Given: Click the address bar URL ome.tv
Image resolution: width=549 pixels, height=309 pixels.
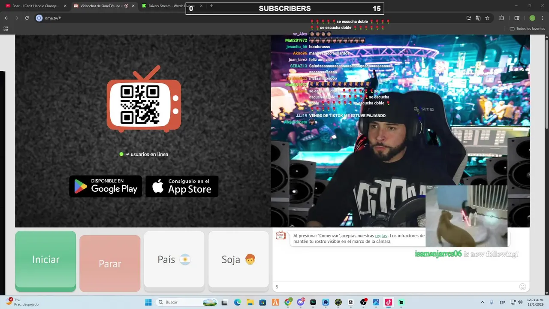Looking at the screenshot, I should [x=53, y=18].
